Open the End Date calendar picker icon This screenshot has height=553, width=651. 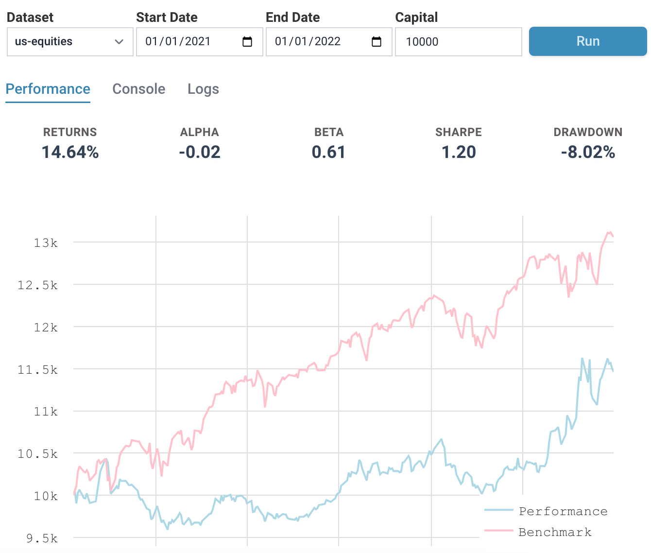tap(377, 42)
